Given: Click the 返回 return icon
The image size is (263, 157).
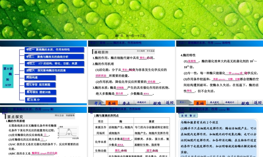Looking at the screenshot, I should [x=169, y=103].
